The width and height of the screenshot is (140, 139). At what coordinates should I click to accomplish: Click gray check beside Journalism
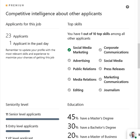(x=100, y=90)
